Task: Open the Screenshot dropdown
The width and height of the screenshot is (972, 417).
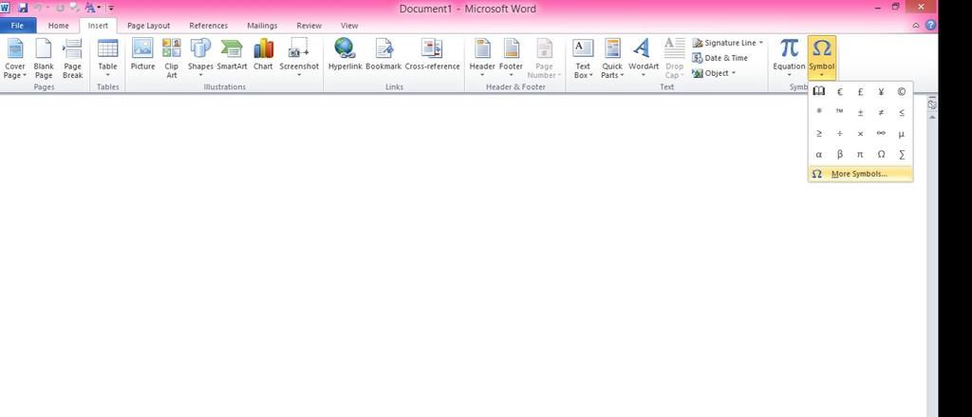Action: [x=299, y=59]
